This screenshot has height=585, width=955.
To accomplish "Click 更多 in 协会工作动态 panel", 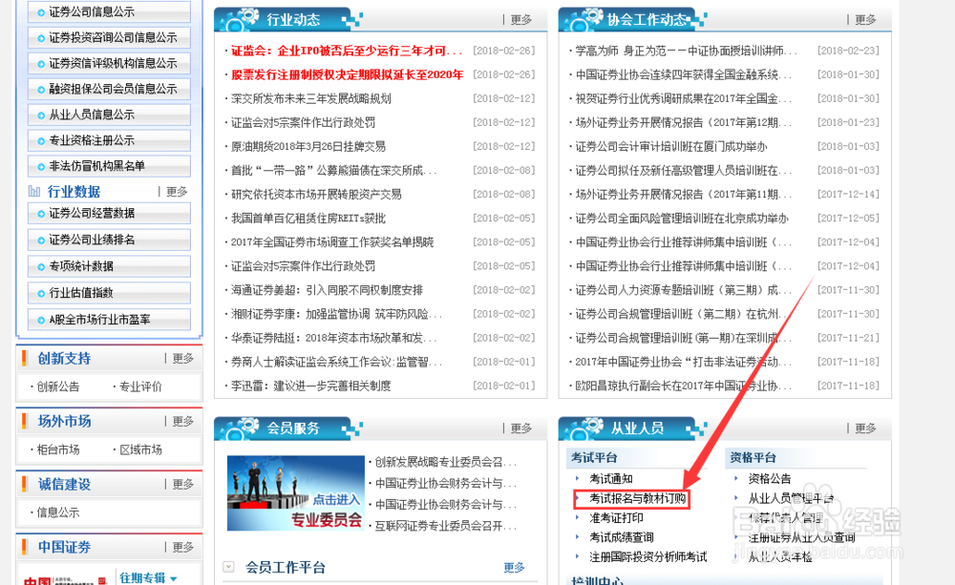I will (x=865, y=20).
